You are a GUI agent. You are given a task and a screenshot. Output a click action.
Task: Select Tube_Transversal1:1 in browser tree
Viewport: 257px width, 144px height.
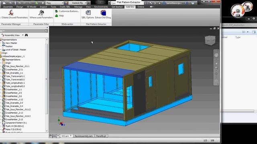15,76
